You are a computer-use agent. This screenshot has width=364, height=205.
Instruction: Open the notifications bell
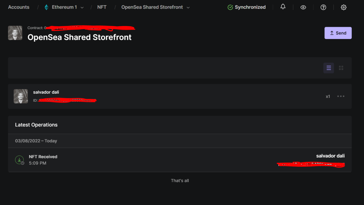[283, 7]
